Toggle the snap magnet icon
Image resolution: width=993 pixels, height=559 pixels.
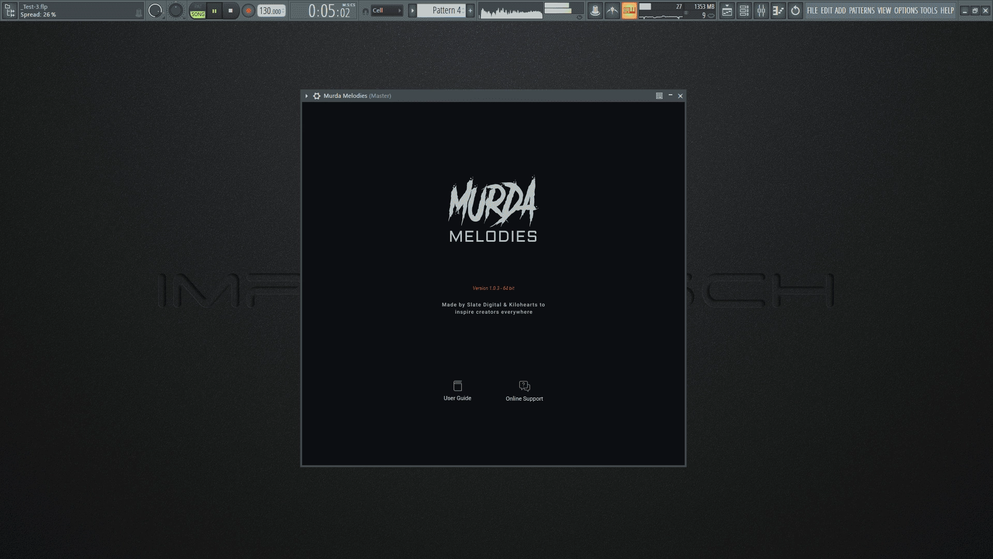[x=365, y=11]
